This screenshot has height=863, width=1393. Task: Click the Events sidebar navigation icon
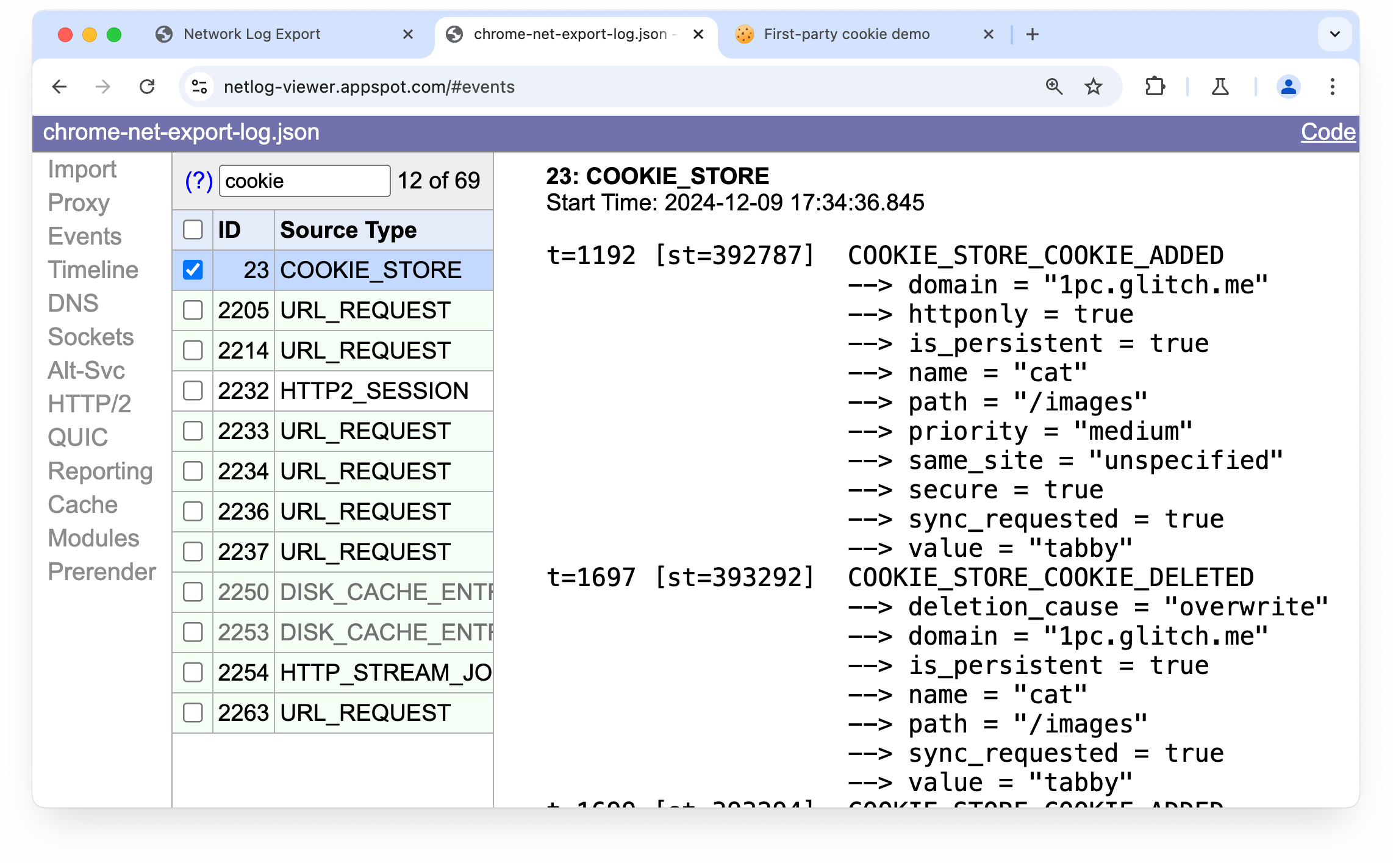pos(84,236)
